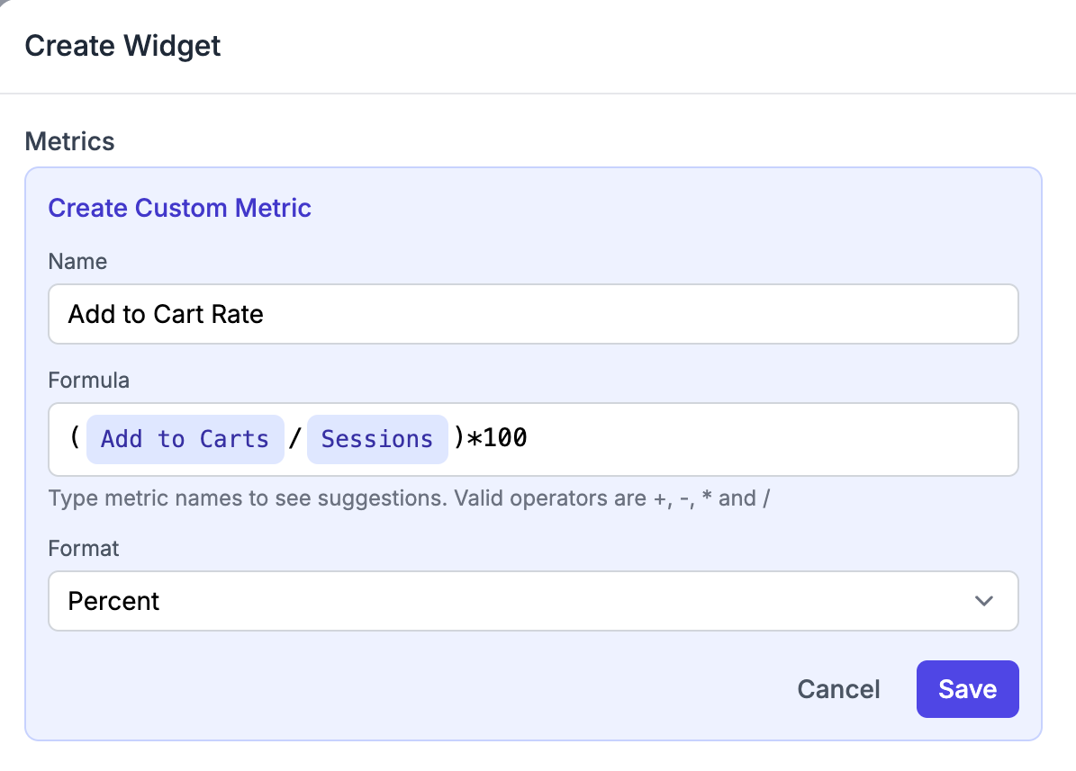Click the Create Custom Metric heading
Image resolution: width=1076 pixels, height=771 pixels.
(x=179, y=208)
